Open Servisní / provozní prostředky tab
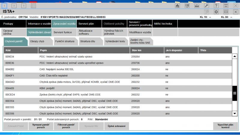Screen dimensions: 240x135 [140, 24]
